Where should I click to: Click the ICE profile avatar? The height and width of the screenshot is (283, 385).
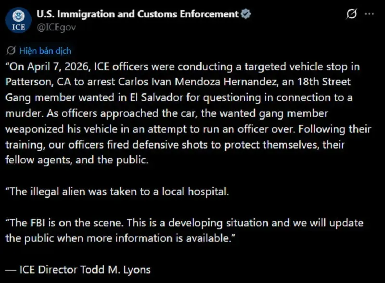click(x=19, y=20)
